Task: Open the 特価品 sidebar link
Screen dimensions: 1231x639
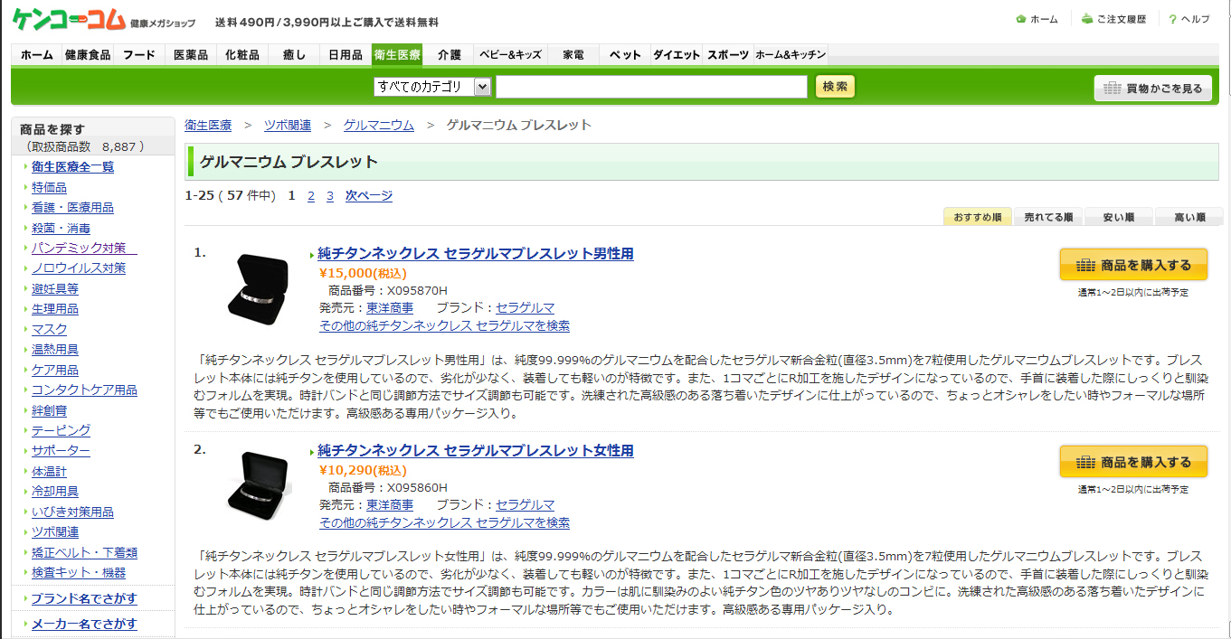Action: pyautogui.click(x=49, y=188)
